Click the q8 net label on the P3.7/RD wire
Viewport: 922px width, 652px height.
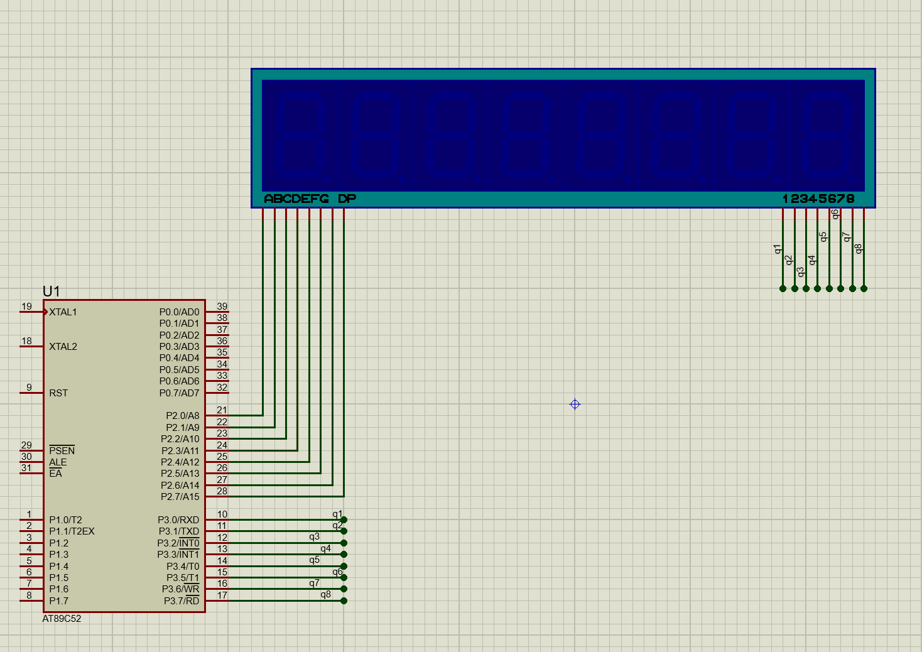(325, 595)
